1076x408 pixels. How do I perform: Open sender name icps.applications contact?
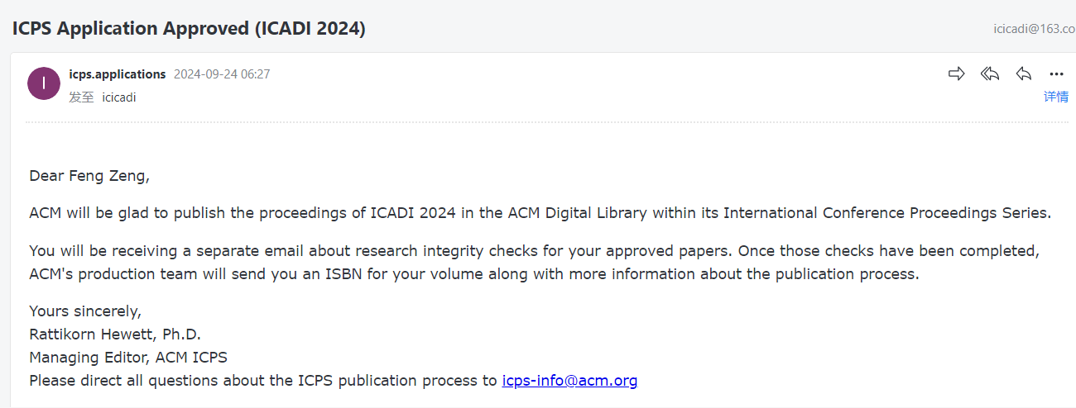tap(118, 74)
